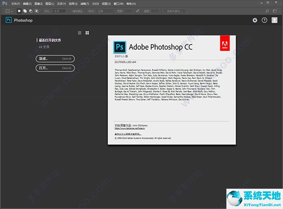Switch to list view icon
Viewport: 283px width, 209px height.
tap(80, 33)
